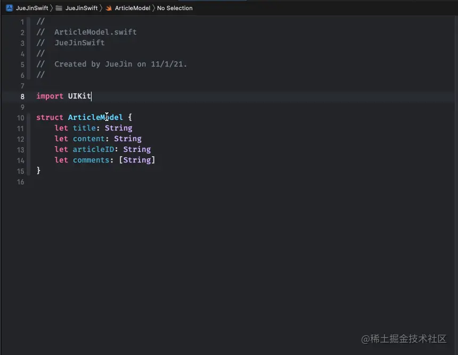Click the UIKit module name
This screenshot has height=355, width=458.
point(79,96)
